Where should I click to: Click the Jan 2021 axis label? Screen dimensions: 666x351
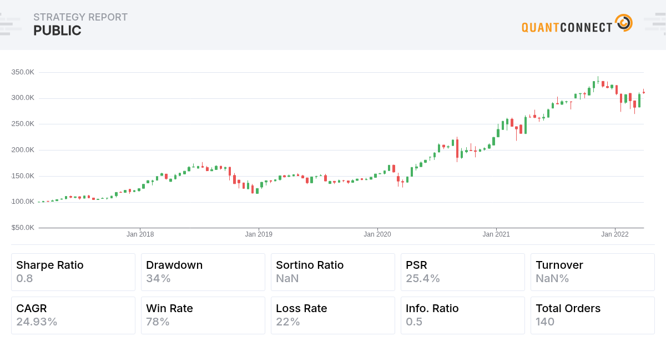pos(496,234)
